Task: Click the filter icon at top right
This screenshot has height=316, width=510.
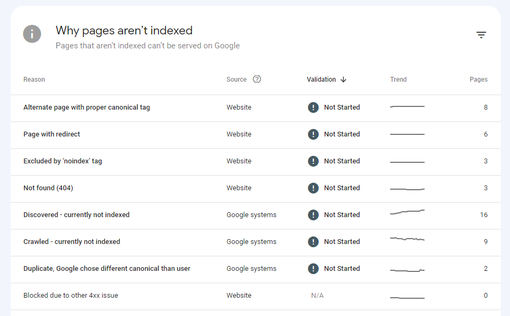Action: (481, 34)
